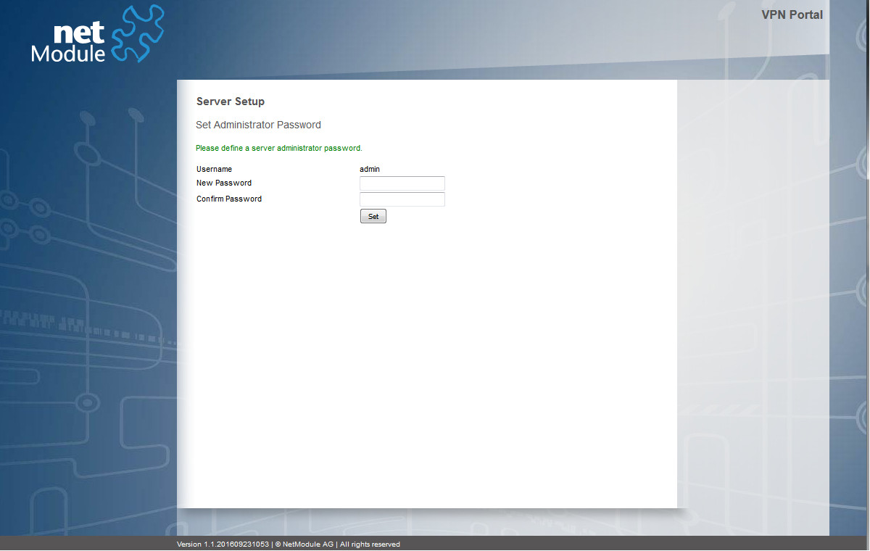The width and height of the screenshot is (870, 551).
Task: Click the version and copyright footer text
Action: tap(289, 544)
